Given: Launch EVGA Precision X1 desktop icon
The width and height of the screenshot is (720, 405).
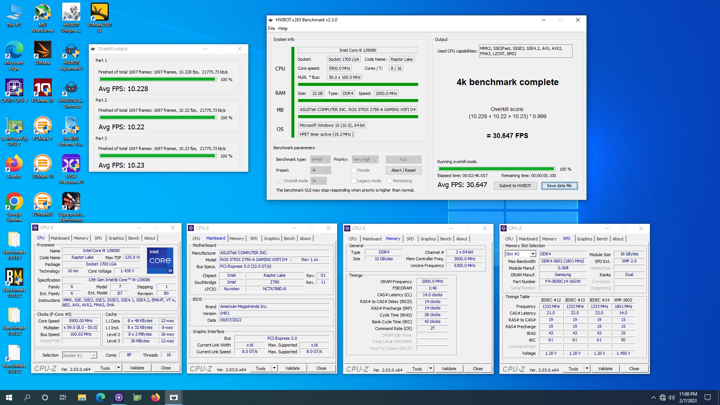Looking at the screenshot, I should (x=71, y=169).
